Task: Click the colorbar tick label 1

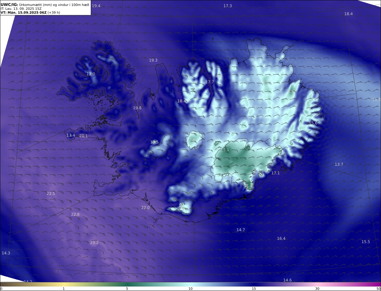Action: [64, 289]
